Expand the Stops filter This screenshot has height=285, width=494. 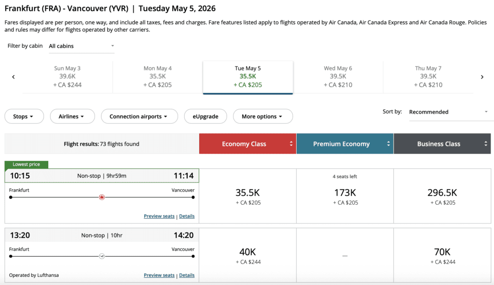pyautogui.click(x=24, y=117)
